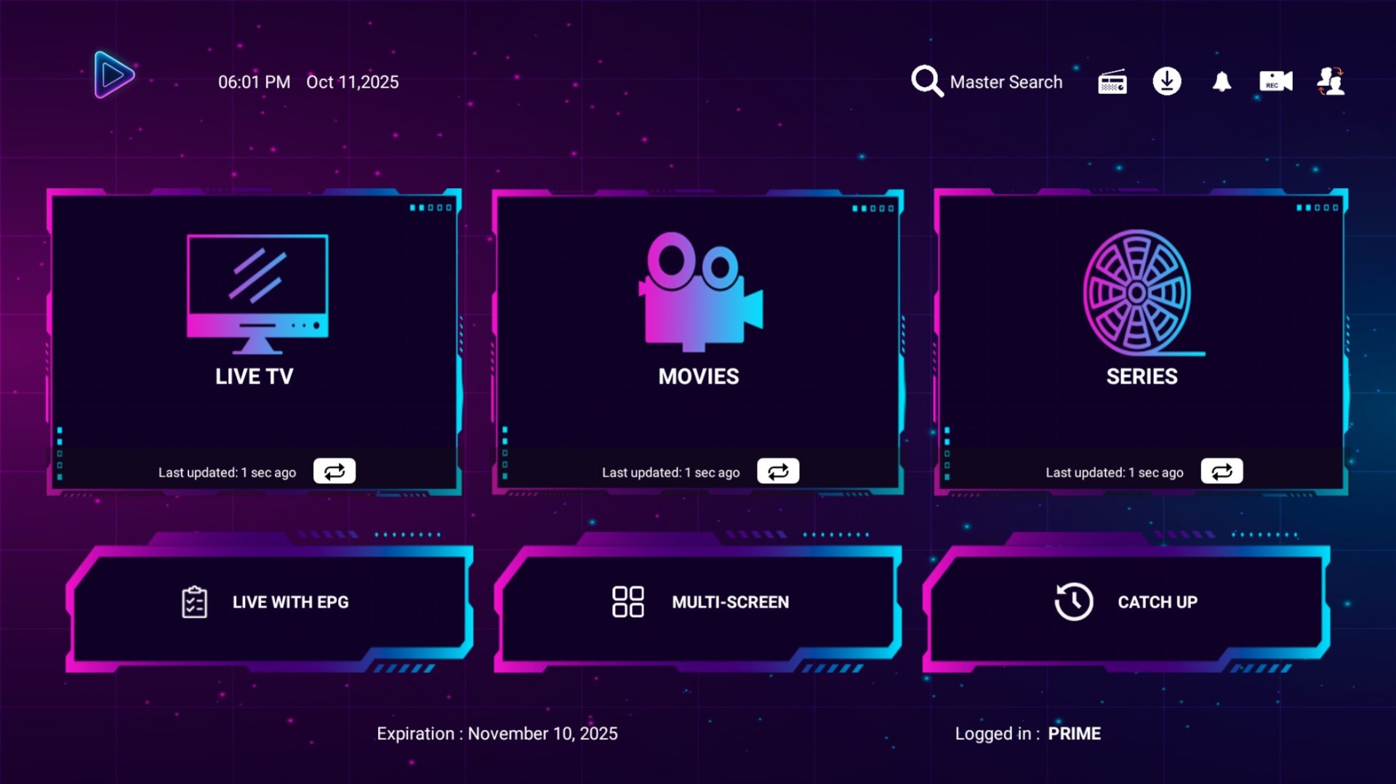Click Series 'Last updated: 1 sec ago'
1396x784 pixels.
1115,472
